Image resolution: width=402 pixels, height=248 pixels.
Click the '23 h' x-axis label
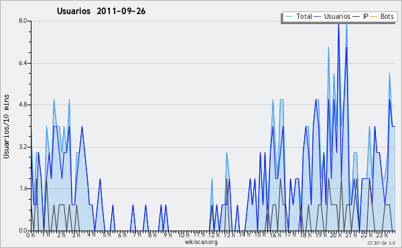pyautogui.click(x=382, y=235)
